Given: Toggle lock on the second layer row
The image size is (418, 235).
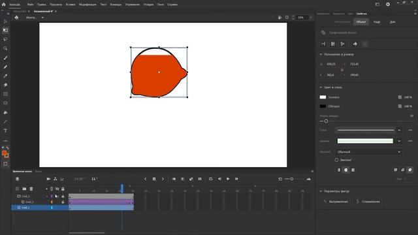Looking at the screenshot, I should click(63, 202).
